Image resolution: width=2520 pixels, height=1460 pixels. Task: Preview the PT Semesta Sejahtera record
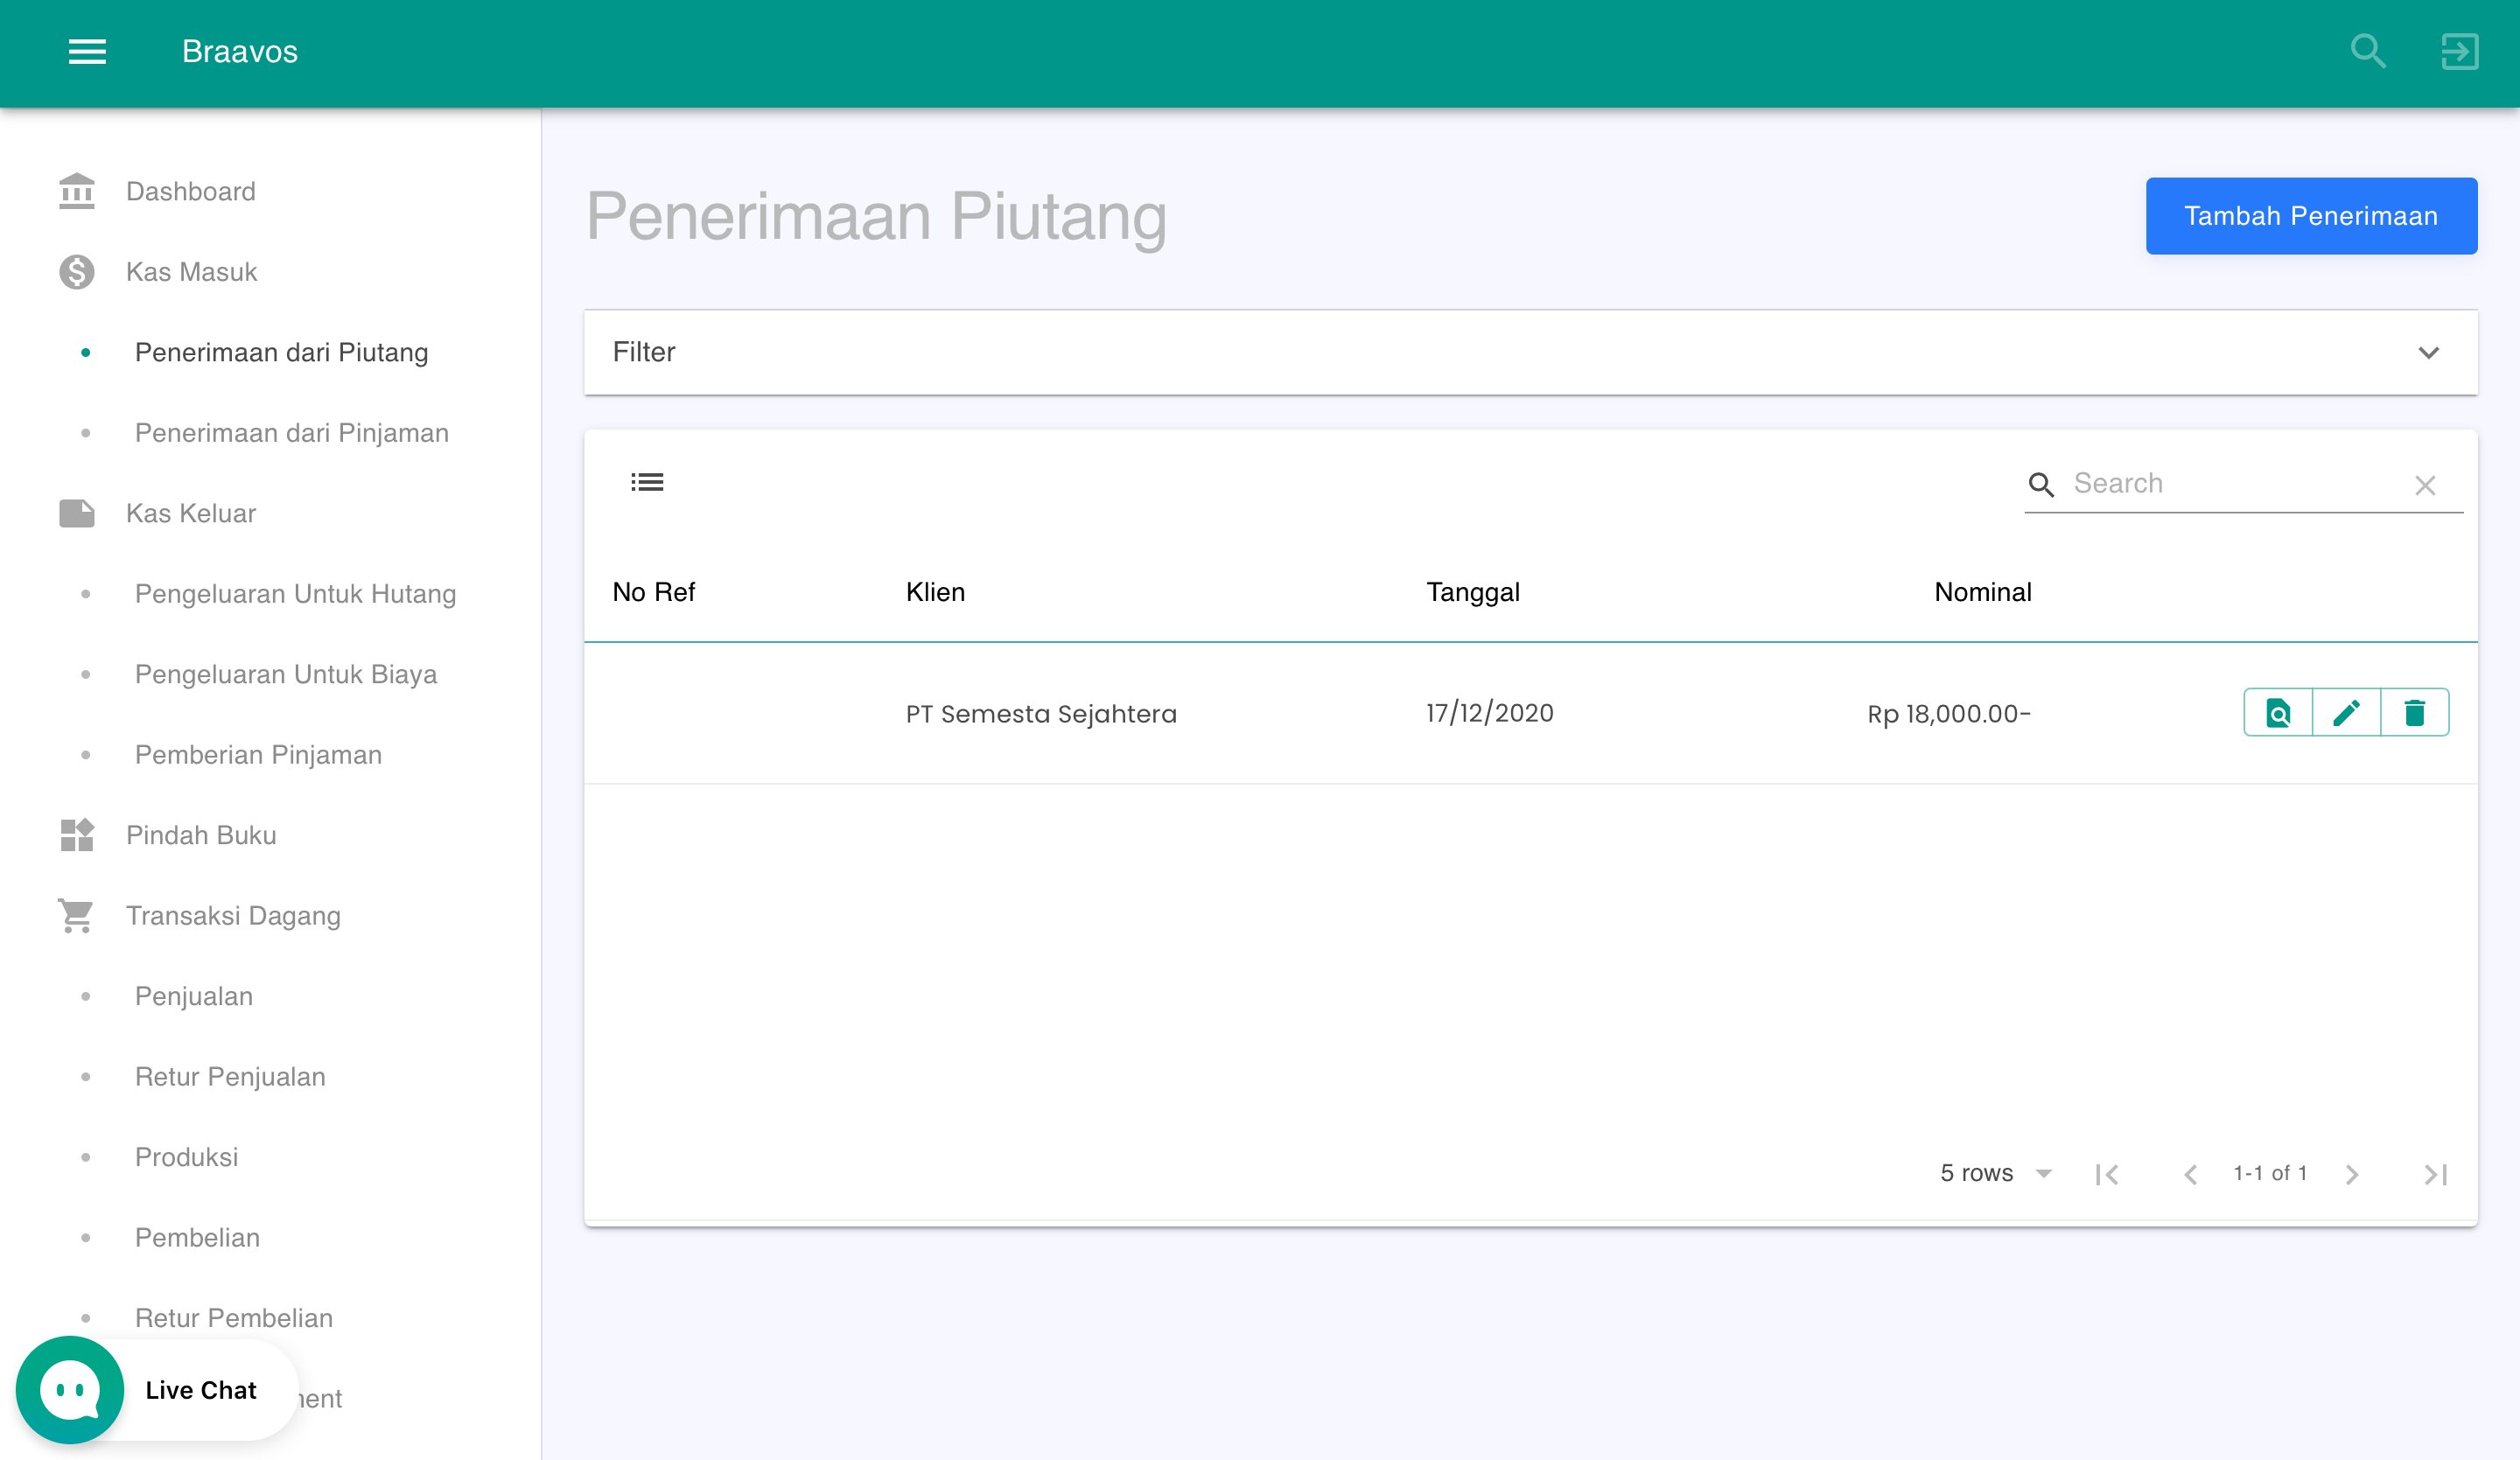(2278, 713)
